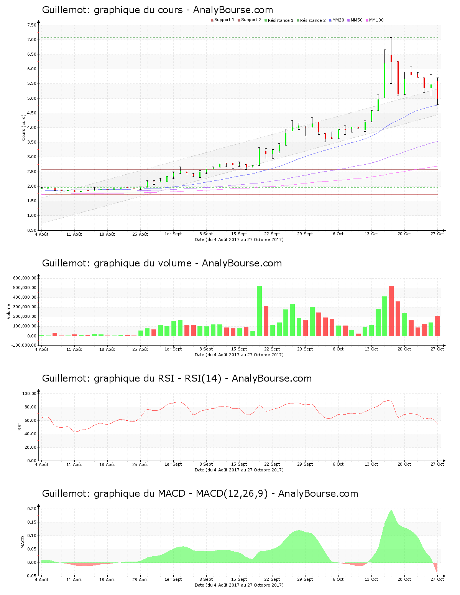Click '4 Août' date on volume chart axis
The width and height of the screenshot is (460, 595).
click(41, 349)
